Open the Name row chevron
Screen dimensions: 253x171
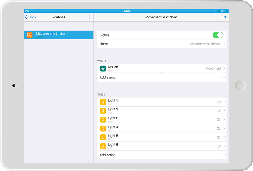(224, 44)
